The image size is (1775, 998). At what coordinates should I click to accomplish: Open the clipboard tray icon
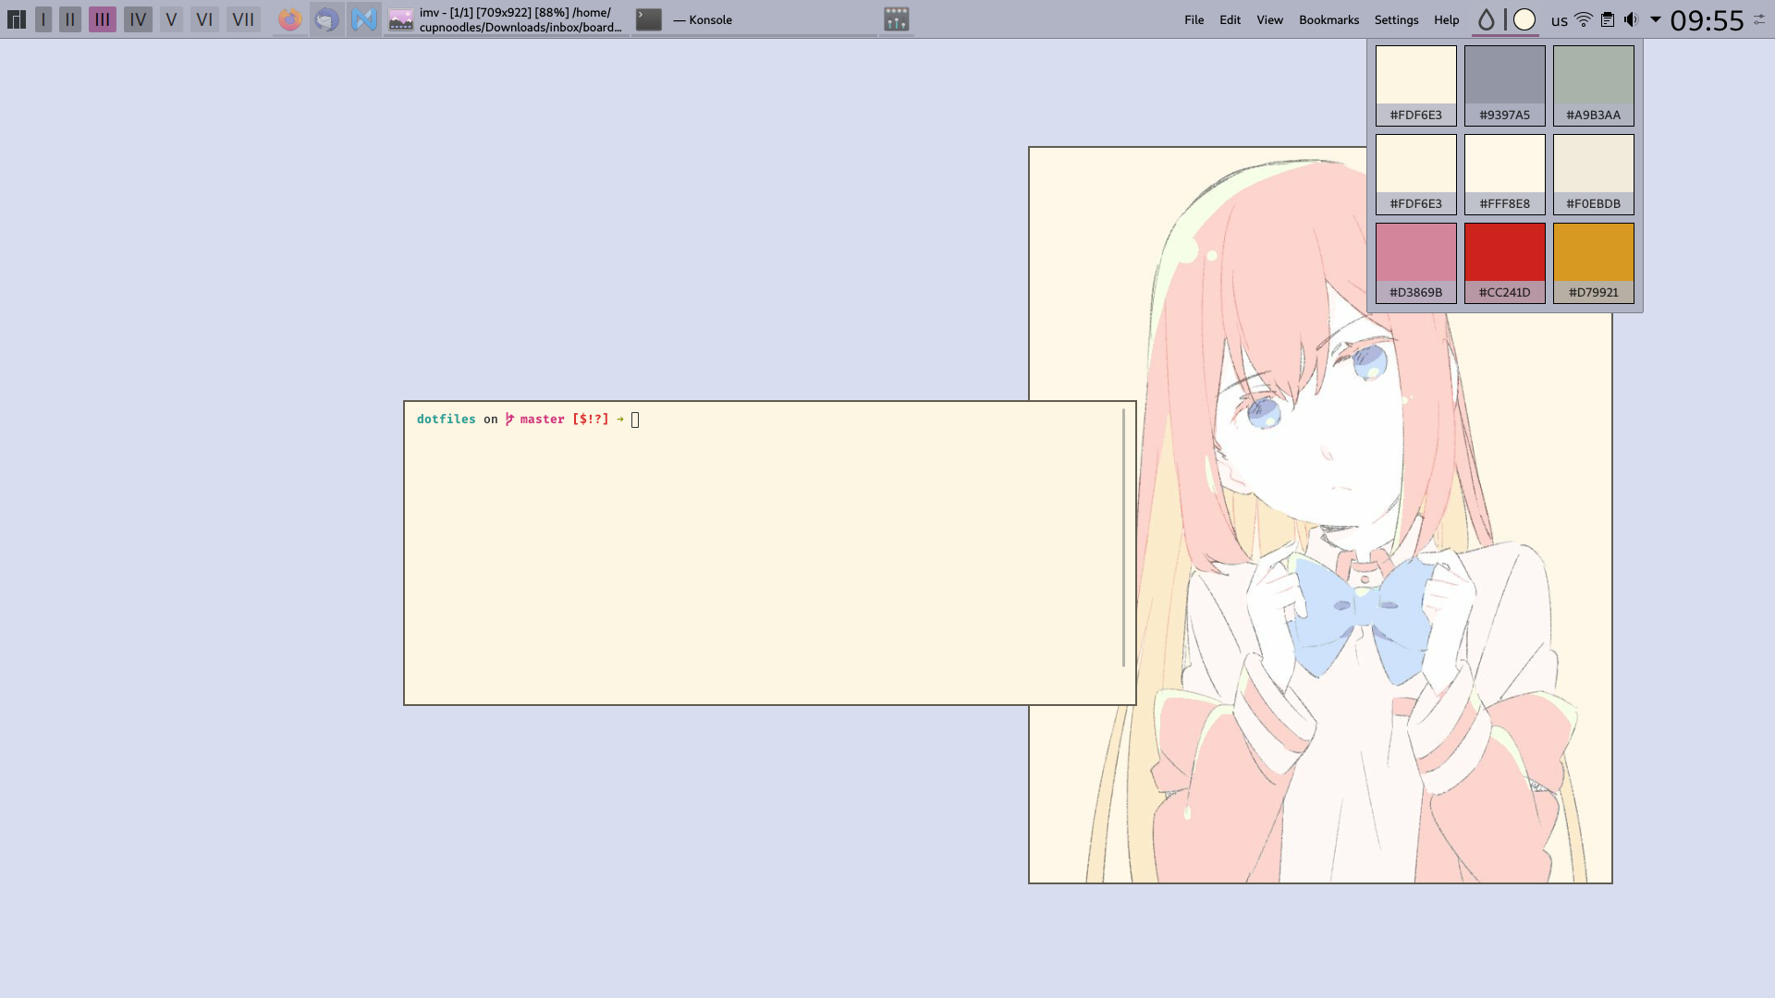click(x=1608, y=19)
